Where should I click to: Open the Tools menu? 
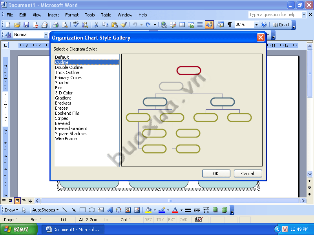pyautogui.click(x=90, y=15)
